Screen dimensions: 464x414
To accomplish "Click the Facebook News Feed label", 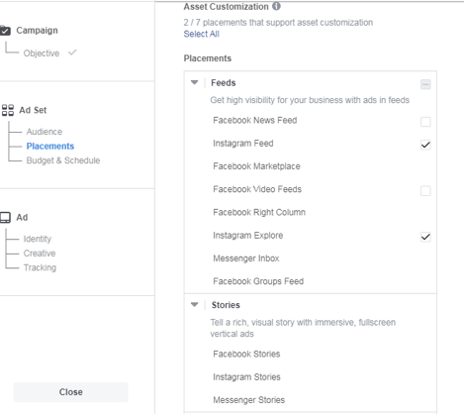I will (x=255, y=120).
